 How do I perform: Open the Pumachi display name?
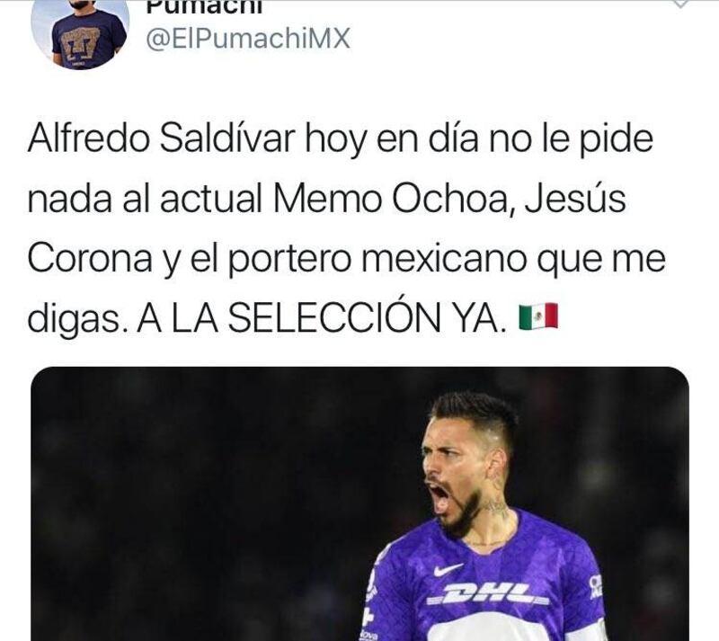(x=205, y=8)
